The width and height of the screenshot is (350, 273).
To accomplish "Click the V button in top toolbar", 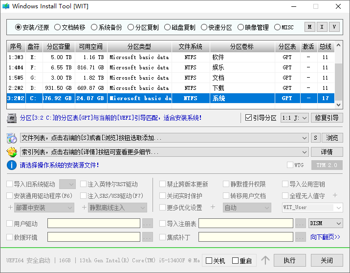I will (x=334, y=27).
